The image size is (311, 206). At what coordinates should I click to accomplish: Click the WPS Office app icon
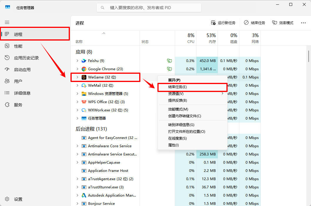coord(84,102)
